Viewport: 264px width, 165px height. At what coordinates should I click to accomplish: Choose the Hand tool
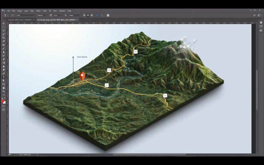coord(3,88)
